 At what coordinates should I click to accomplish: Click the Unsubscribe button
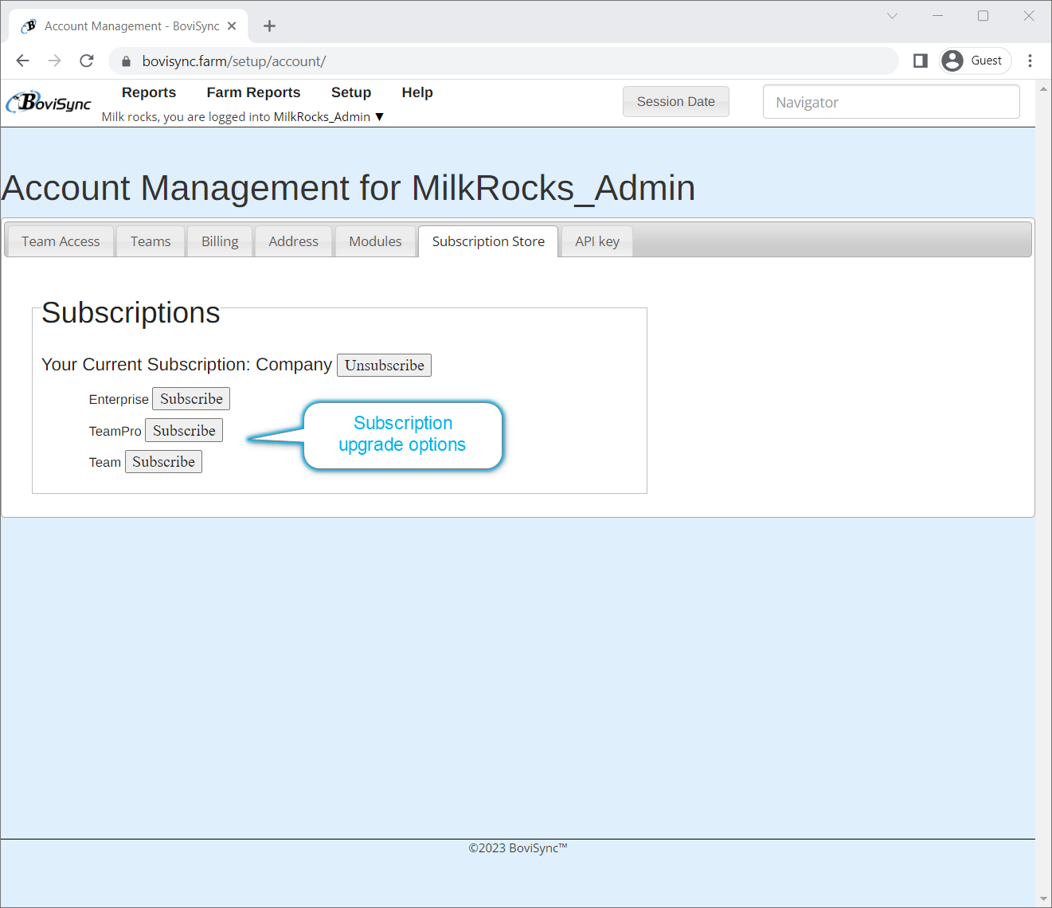384,365
